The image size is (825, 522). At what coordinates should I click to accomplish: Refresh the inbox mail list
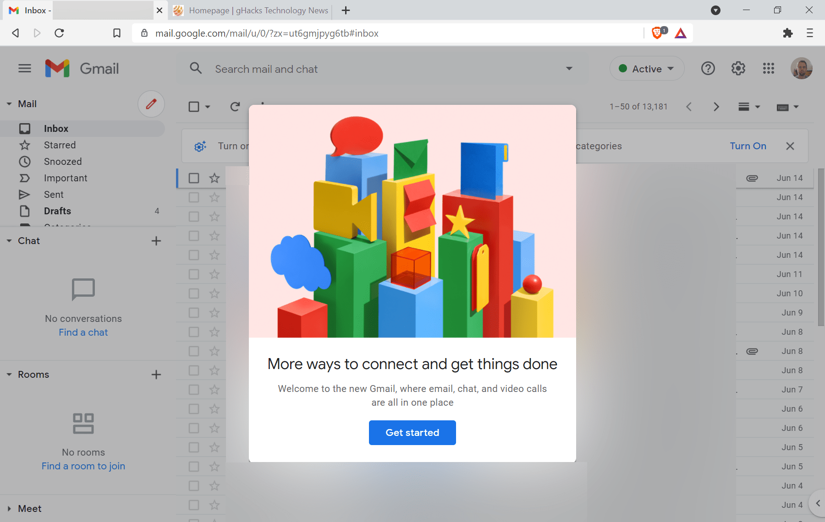[x=235, y=106]
